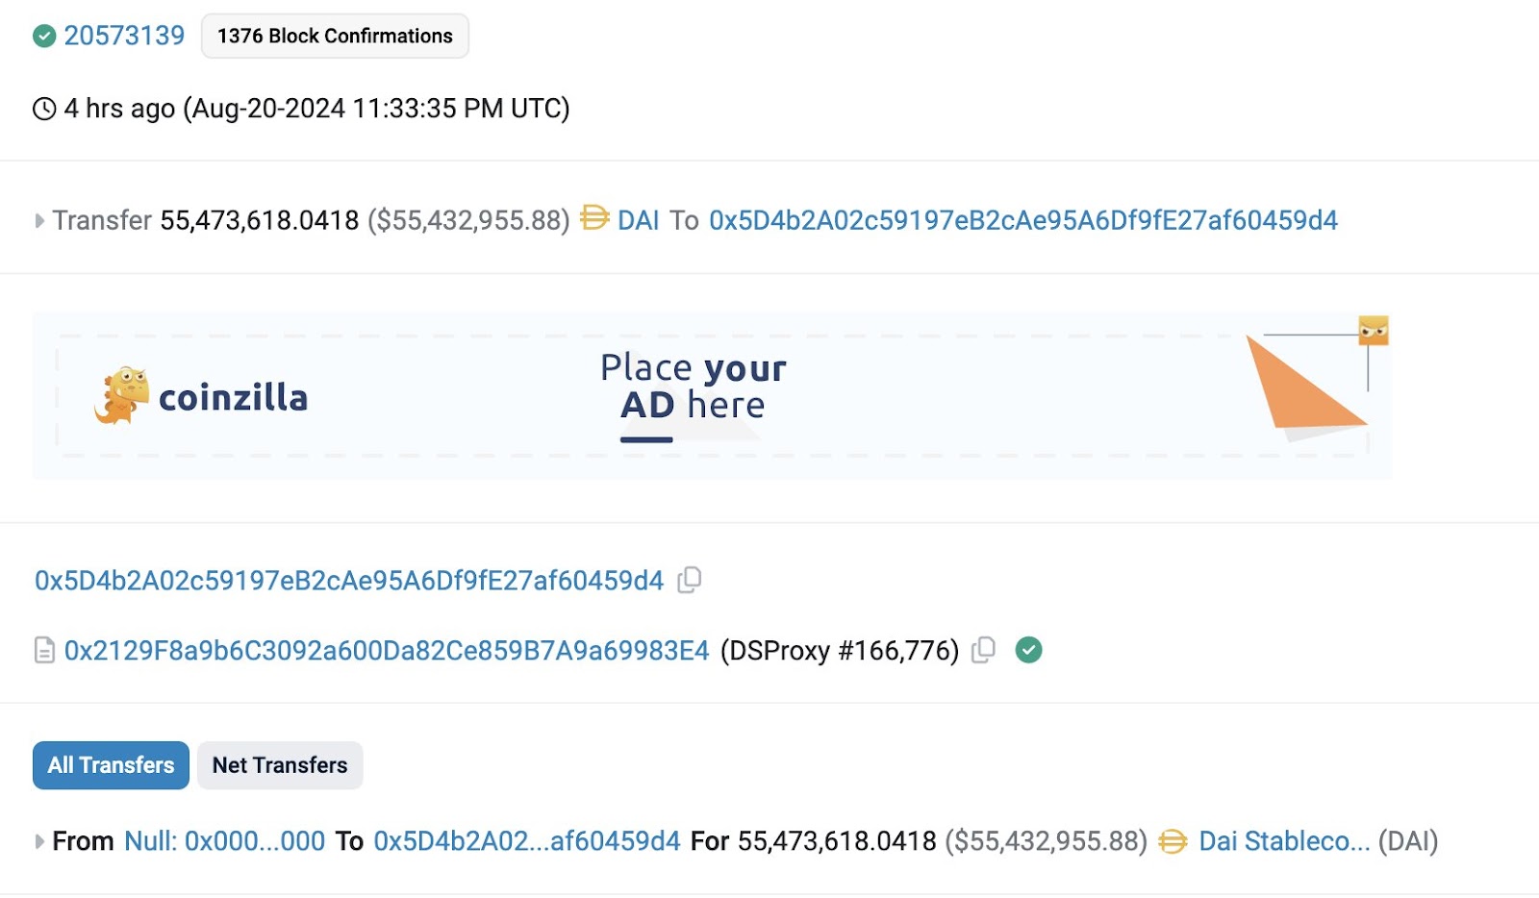
Task: Copy the From address 0x5D4b2A02...60459d4
Action: pos(690,580)
